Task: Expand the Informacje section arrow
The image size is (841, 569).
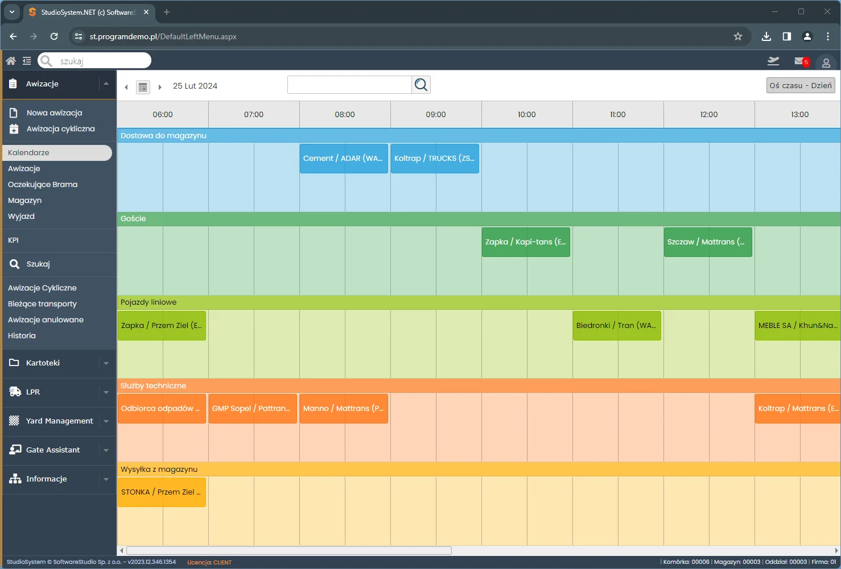Action: (x=106, y=479)
